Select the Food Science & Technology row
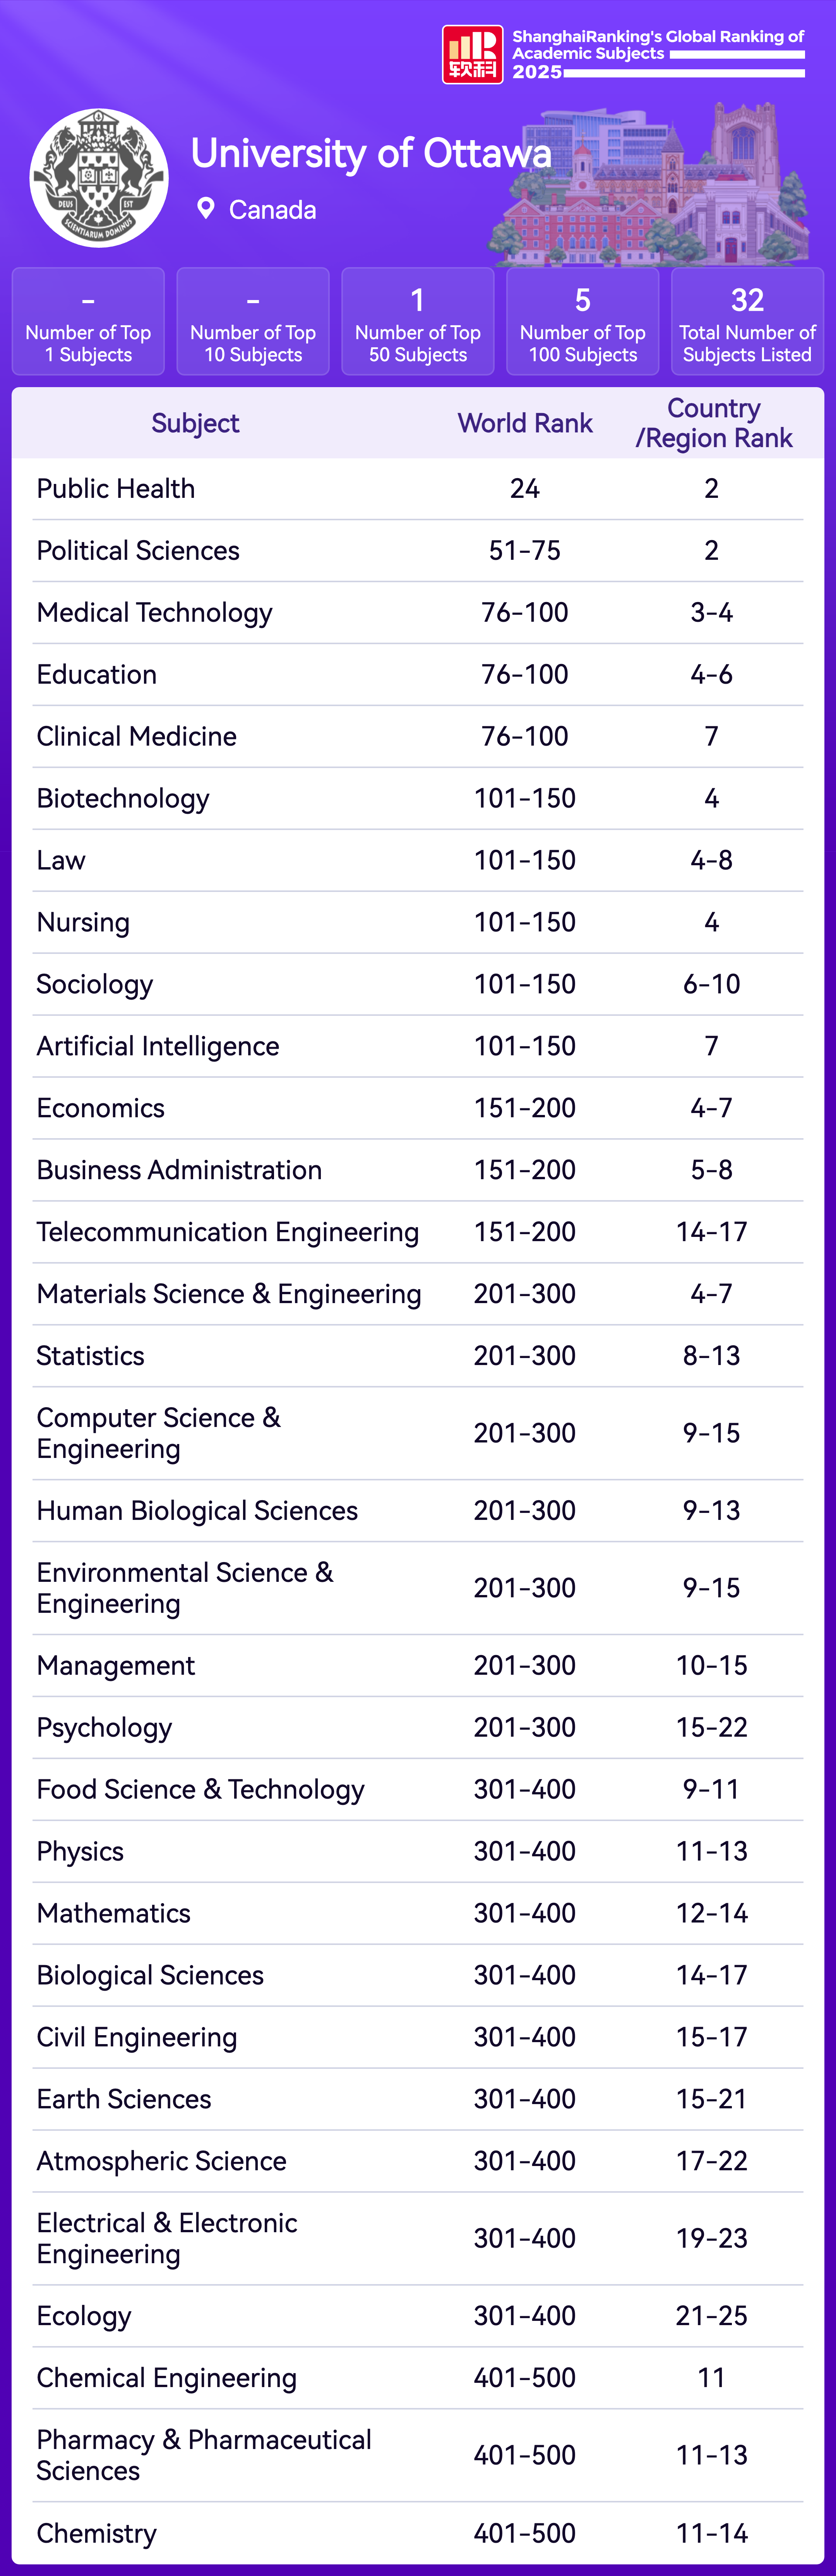 (201, 1789)
